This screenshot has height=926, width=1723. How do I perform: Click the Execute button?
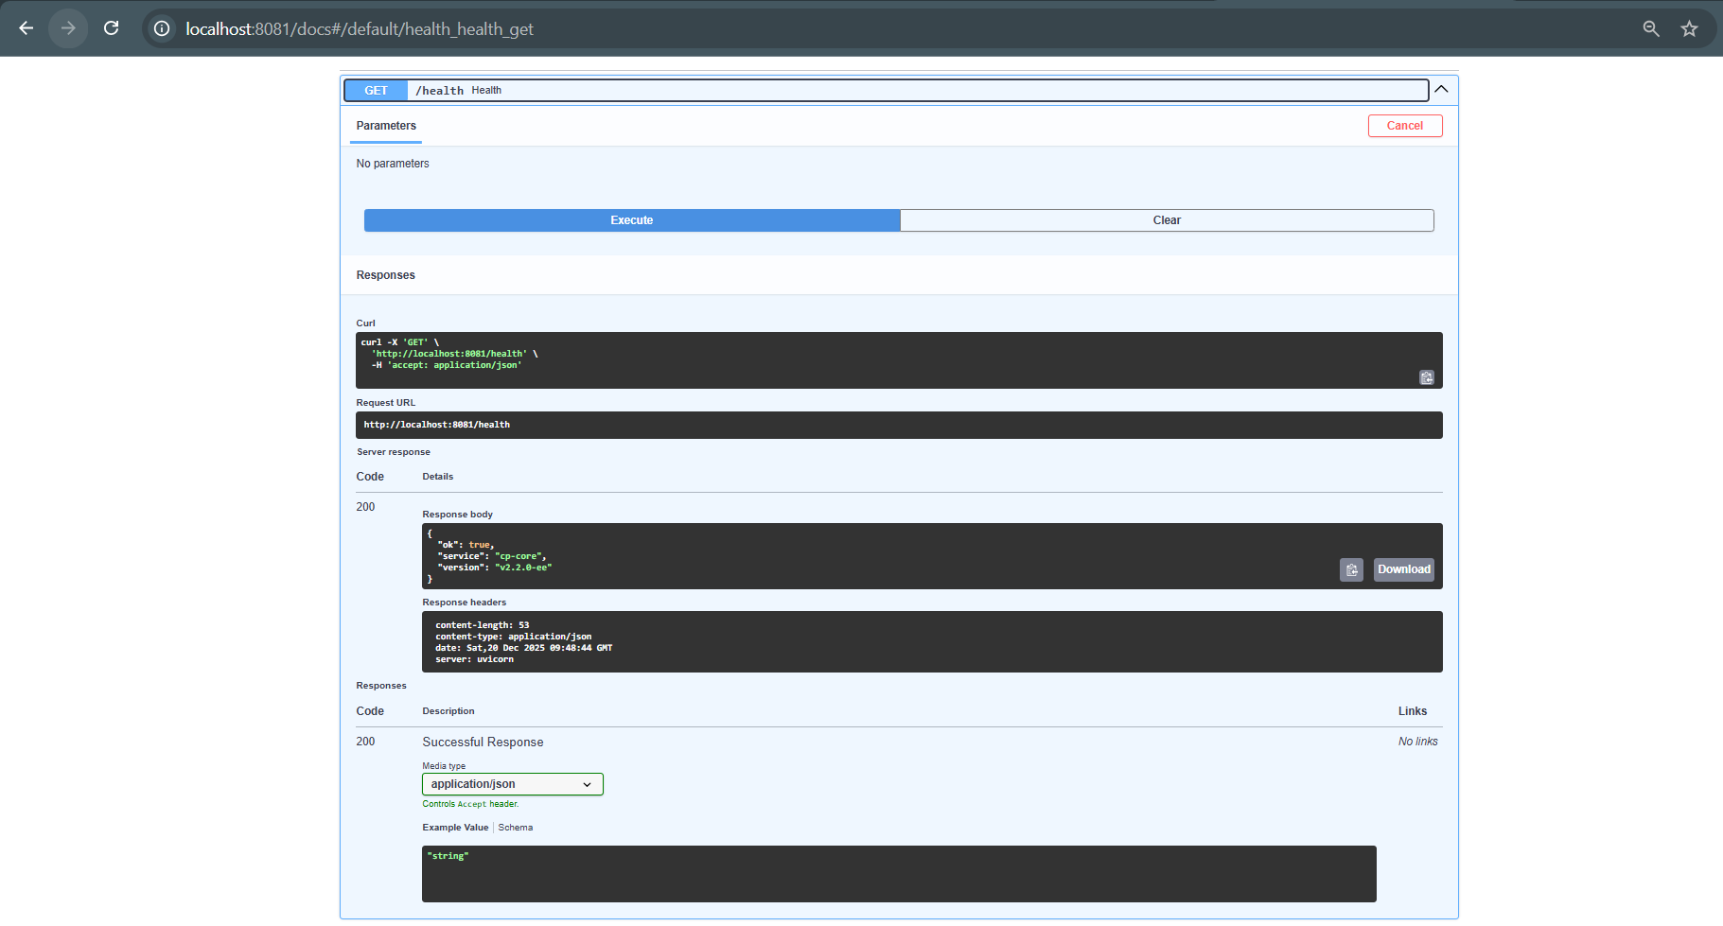632,220
